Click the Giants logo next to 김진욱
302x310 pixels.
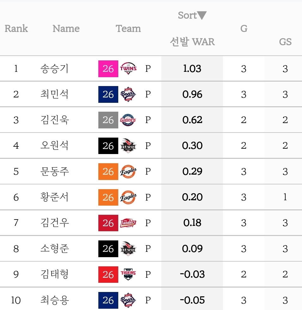click(128, 120)
